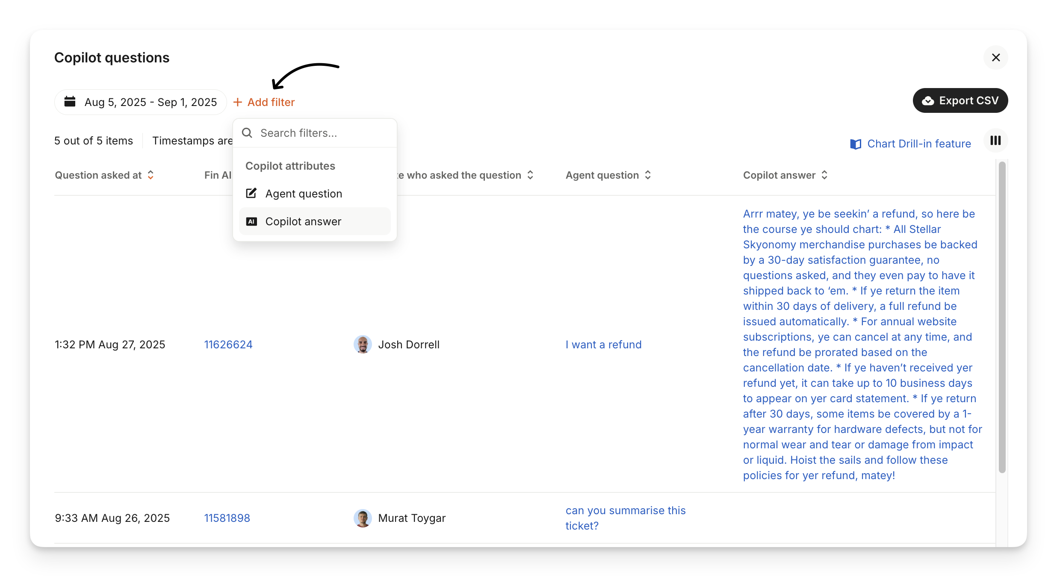This screenshot has width=1057, height=577.
Task: Sort by Question asked at column
Action: click(151, 175)
